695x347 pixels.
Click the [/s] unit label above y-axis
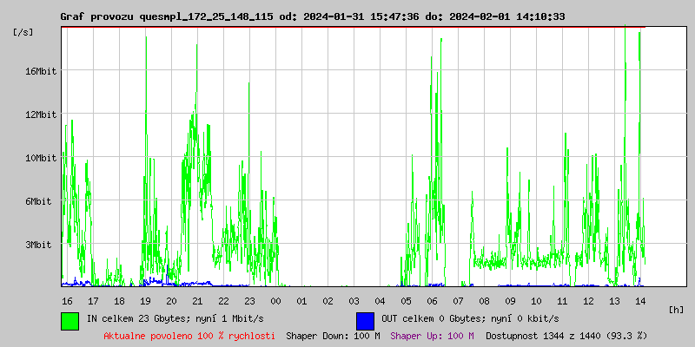point(23,32)
